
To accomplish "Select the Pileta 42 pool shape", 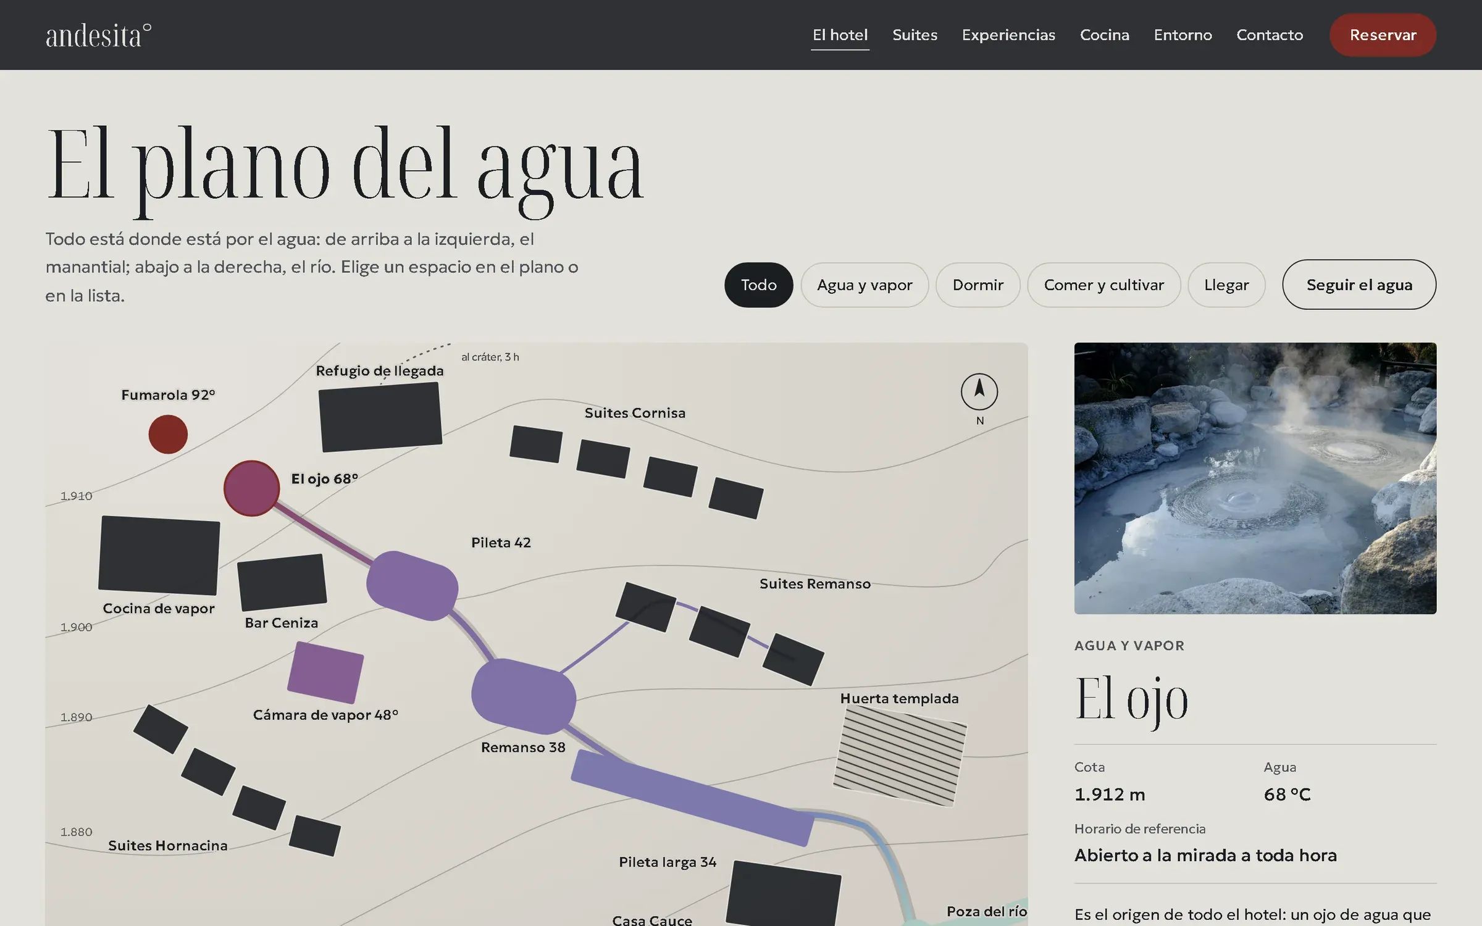I will (x=412, y=585).
